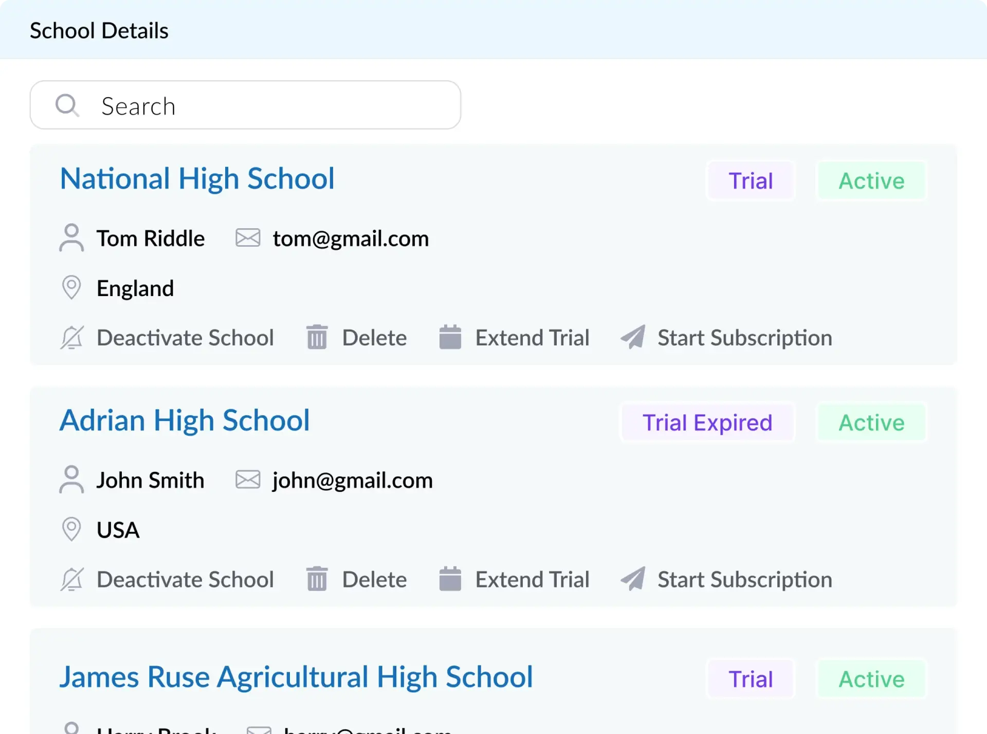Open National High School details
Viewport: 987px width, 734px height.
tap(197, 179)
